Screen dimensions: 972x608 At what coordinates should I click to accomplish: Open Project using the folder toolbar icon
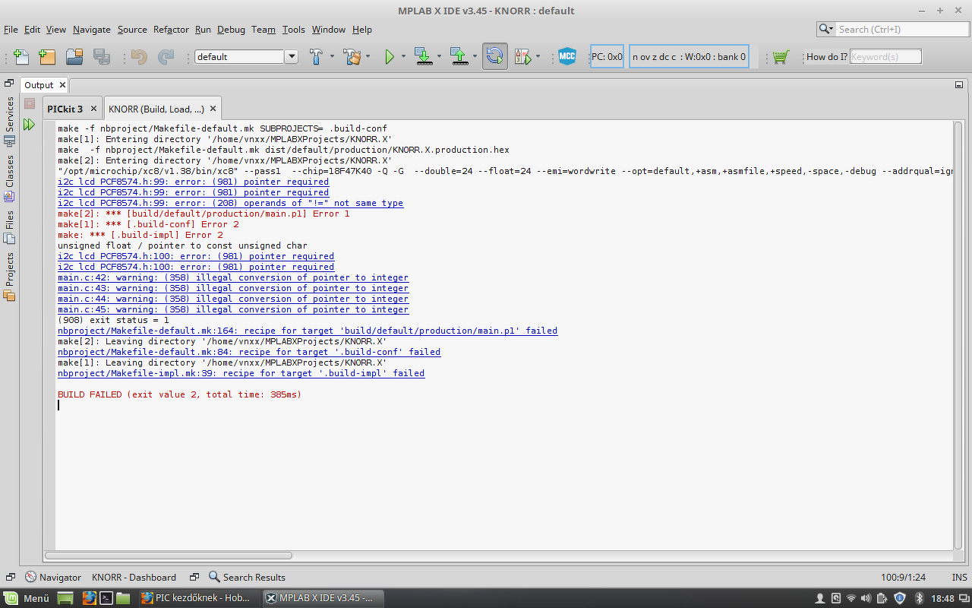tap(74, 57)
